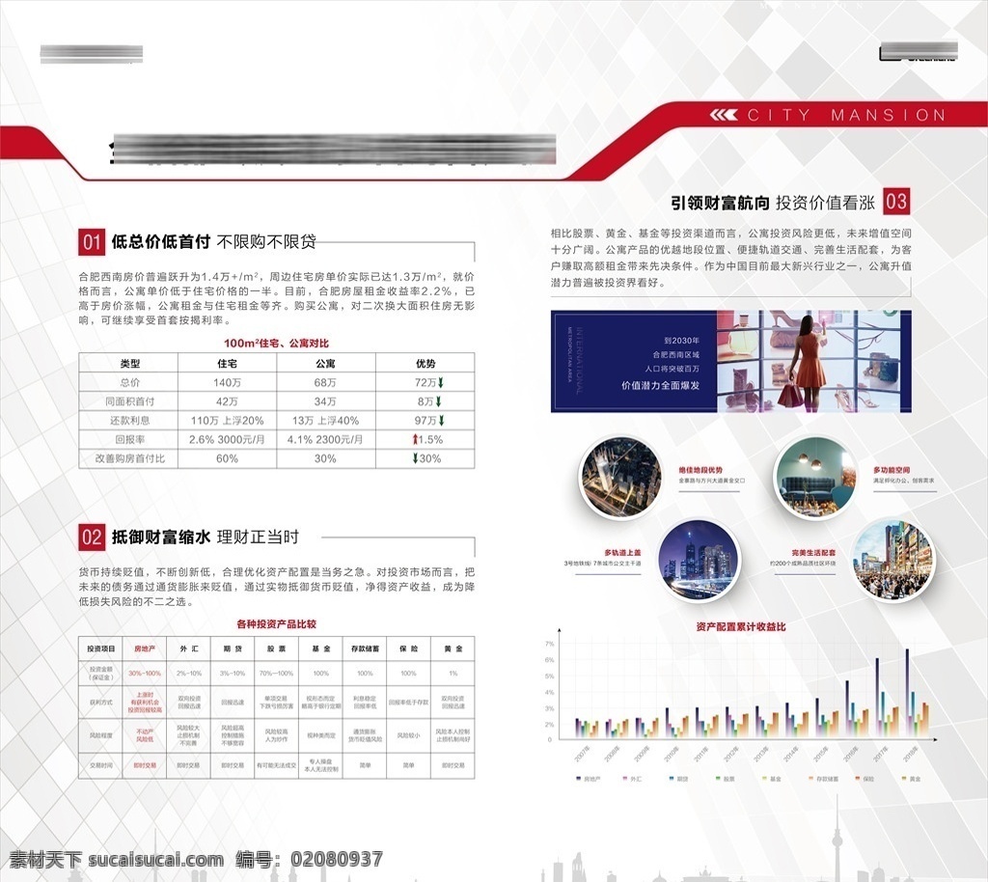
Task: Click the crowded shopping street circular photo
Action: pos(892,560)
